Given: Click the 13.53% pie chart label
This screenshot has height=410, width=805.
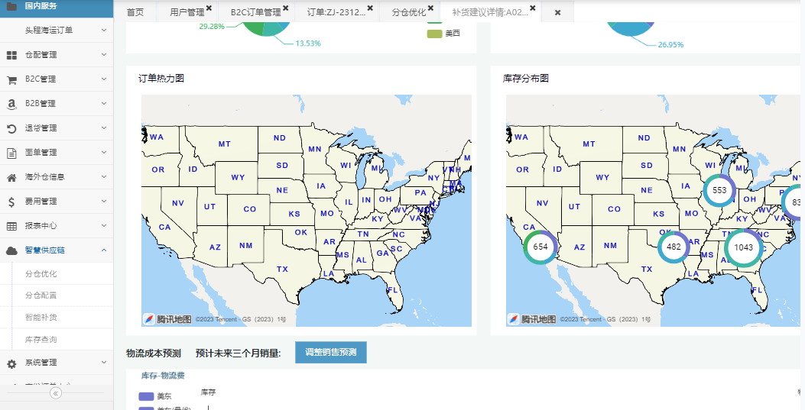Looking at the screenshot, I should pos(308,44).
